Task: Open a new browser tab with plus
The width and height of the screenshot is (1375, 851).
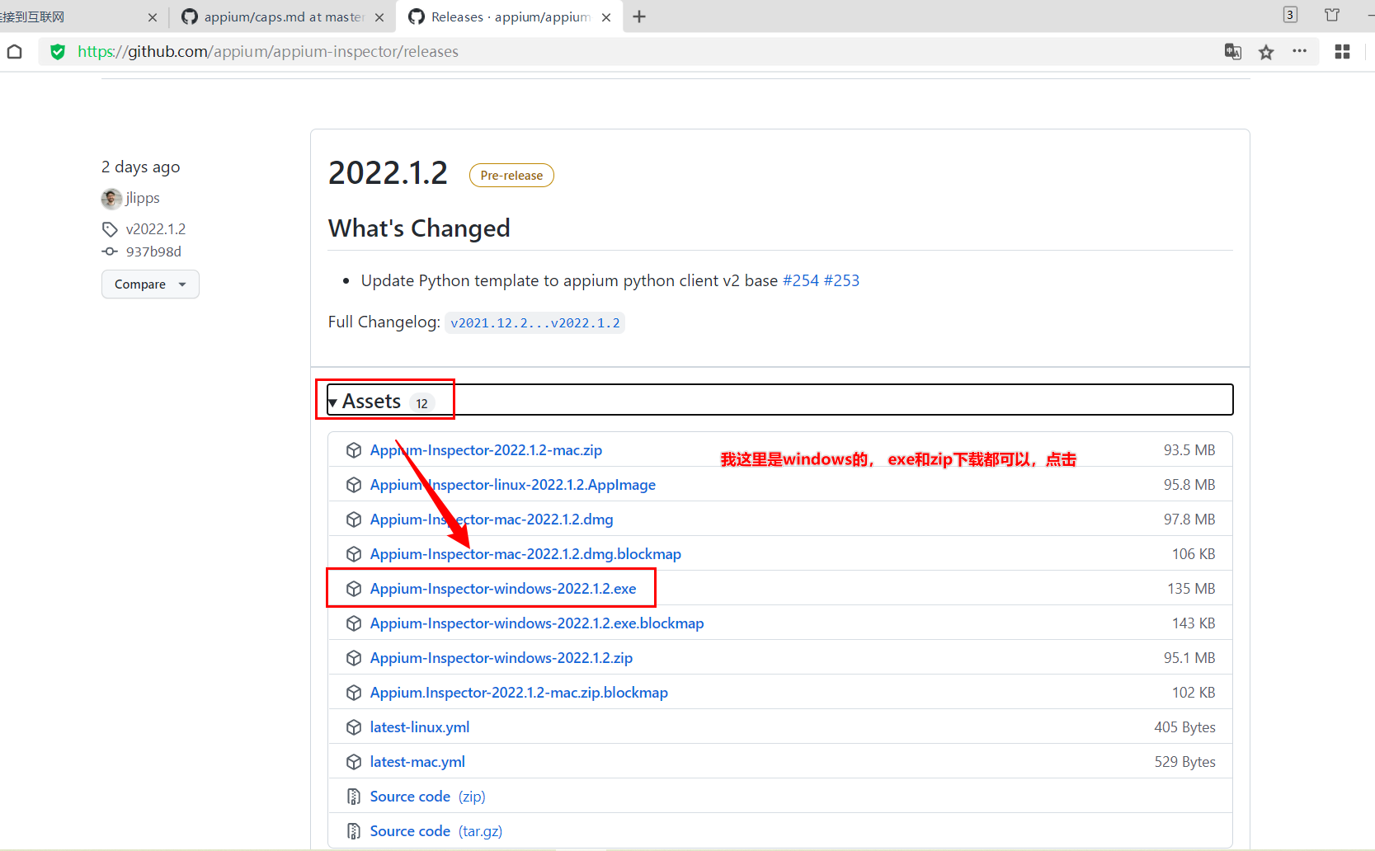Action: pos(639,16)
